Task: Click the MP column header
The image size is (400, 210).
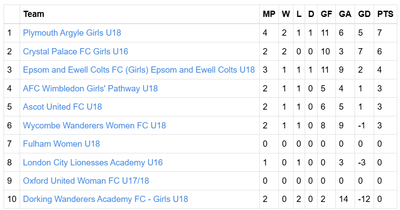Action: tap(269, 14)
